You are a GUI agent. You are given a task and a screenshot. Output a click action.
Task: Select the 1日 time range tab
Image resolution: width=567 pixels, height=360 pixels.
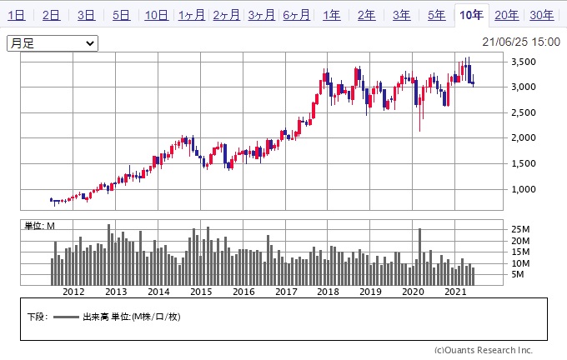pyautogui.click(x=17, y=15)
